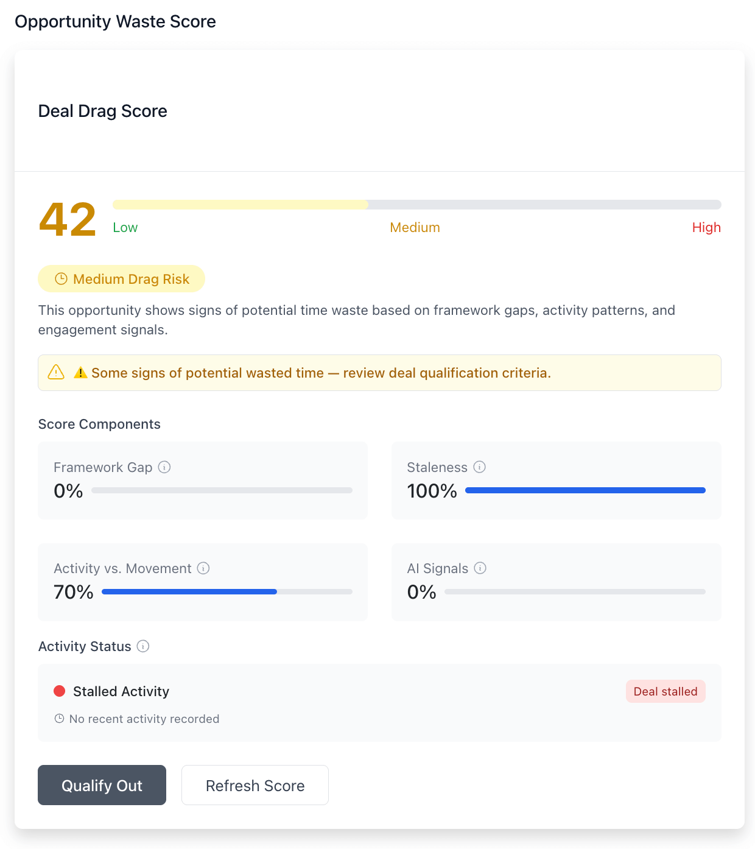Open the AI Signals info tooltip

click(x=480, y=568)
